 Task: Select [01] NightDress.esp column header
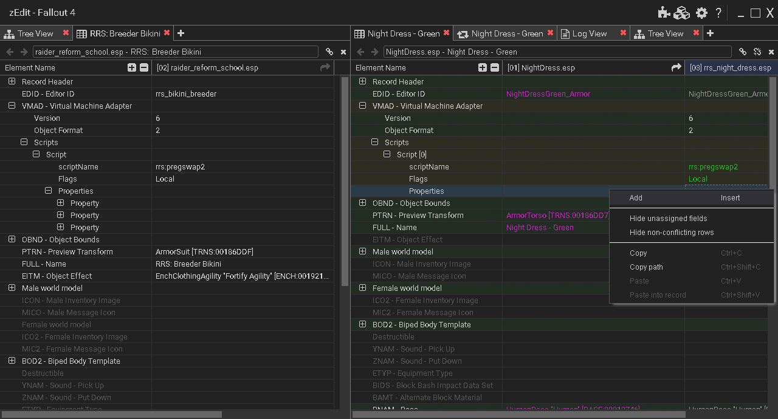point(593,67)
